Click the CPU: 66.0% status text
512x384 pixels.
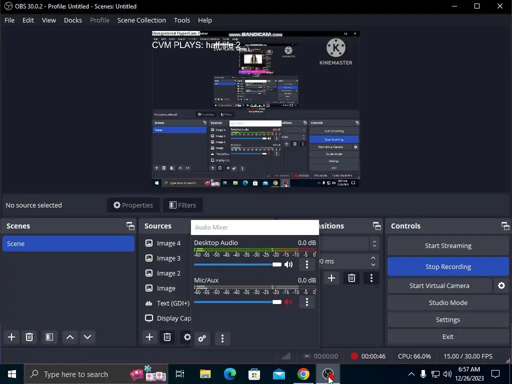click(x=414, y=356)
